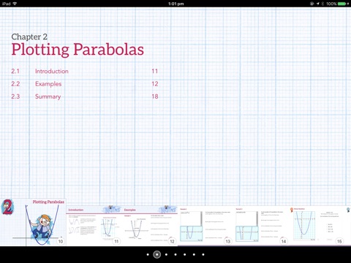Tap the orientation lock status icon

[312, 4]
